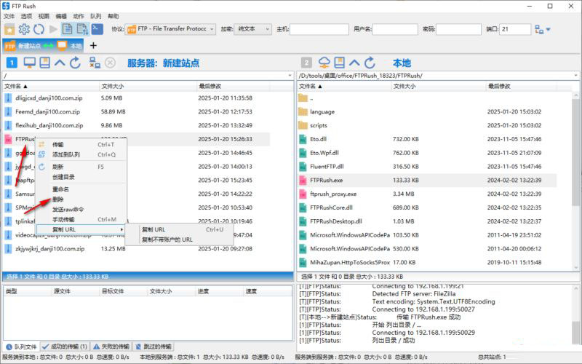Open the site bookmarks star icon
Image resolution: width=582 pixels, height=364 pixels.
[x=9, y=29]
